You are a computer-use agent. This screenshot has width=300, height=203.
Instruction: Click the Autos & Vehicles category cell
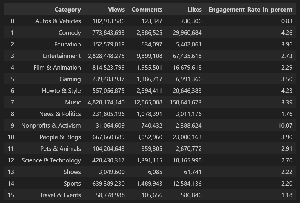coord(58,21)
